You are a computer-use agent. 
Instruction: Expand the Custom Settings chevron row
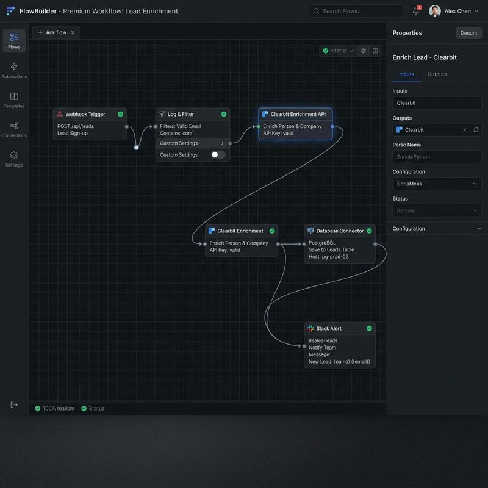point(192,143)
